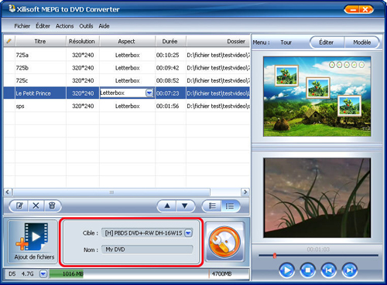Expand the Letterbox aspect dropdown for Le Petit Prince
Screen dimensions: 387x285
149,93
